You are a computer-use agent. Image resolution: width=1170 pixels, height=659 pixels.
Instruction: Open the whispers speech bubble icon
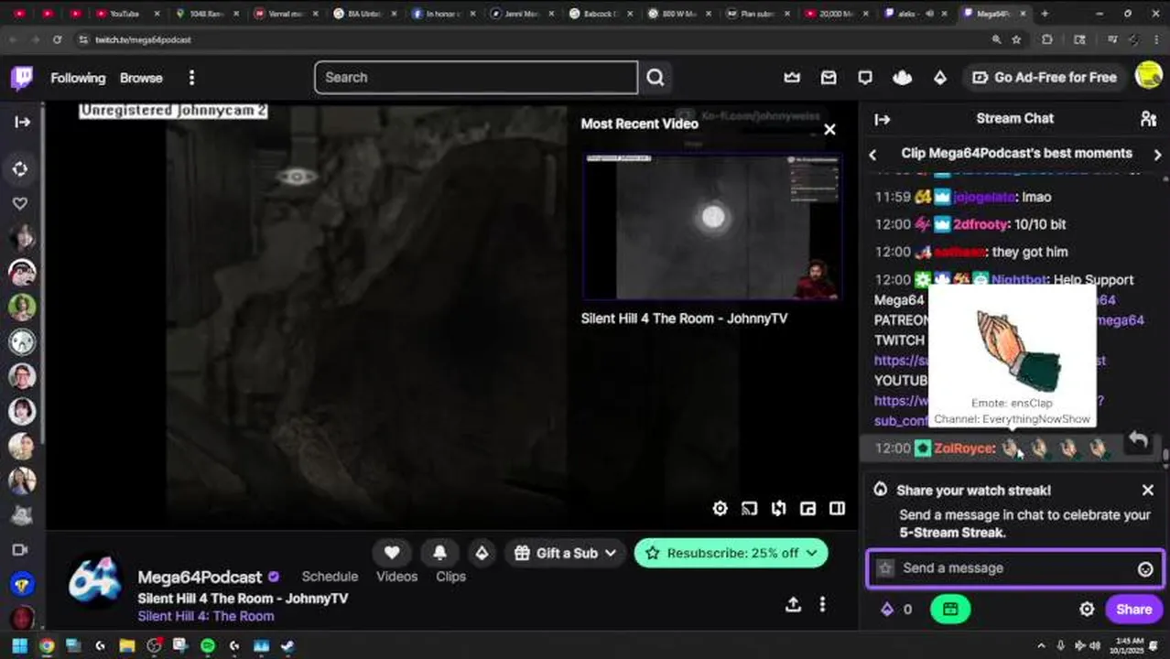865,78
